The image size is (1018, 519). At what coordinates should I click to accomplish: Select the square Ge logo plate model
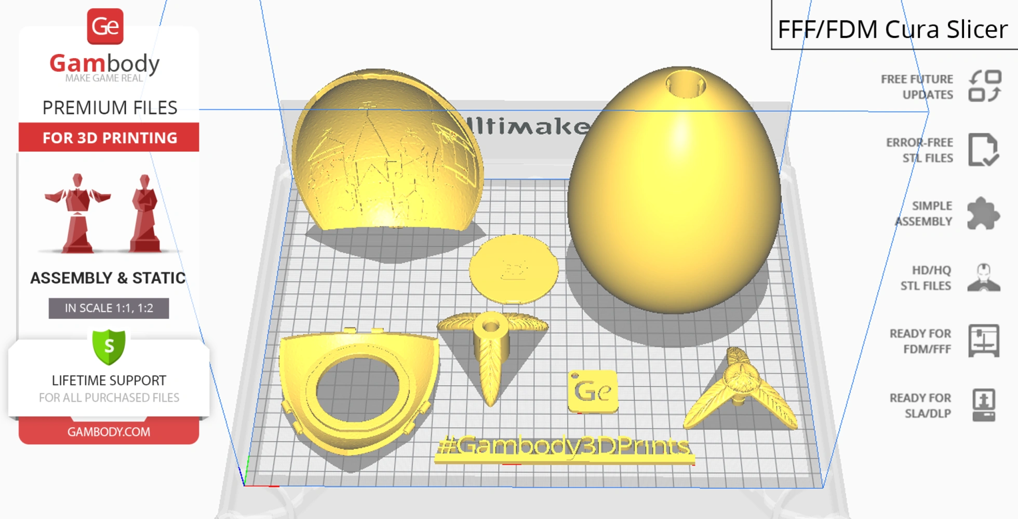pyautogui.click(x=593, y=391)
